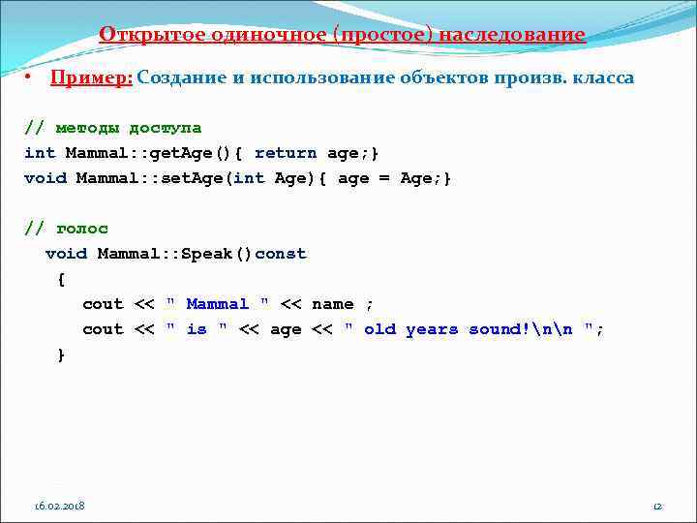This screenshot has width=697, height=523.
Task: Click the comment "// методы доступа"
Action: click(x=113, y=128)
